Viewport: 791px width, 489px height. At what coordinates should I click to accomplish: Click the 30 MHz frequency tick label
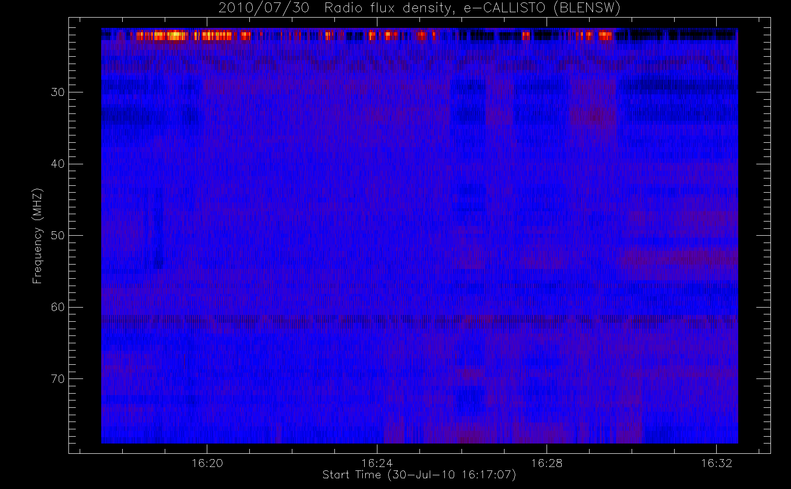[58, 92]
